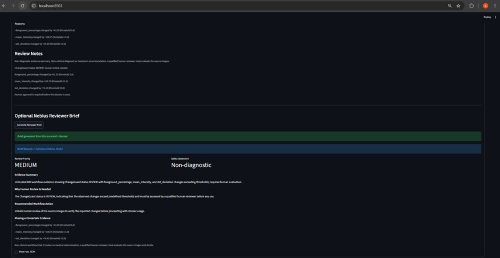Click the browser forward arrow
The height and width of the screenshot is (258, 500).
pos(13,6)
